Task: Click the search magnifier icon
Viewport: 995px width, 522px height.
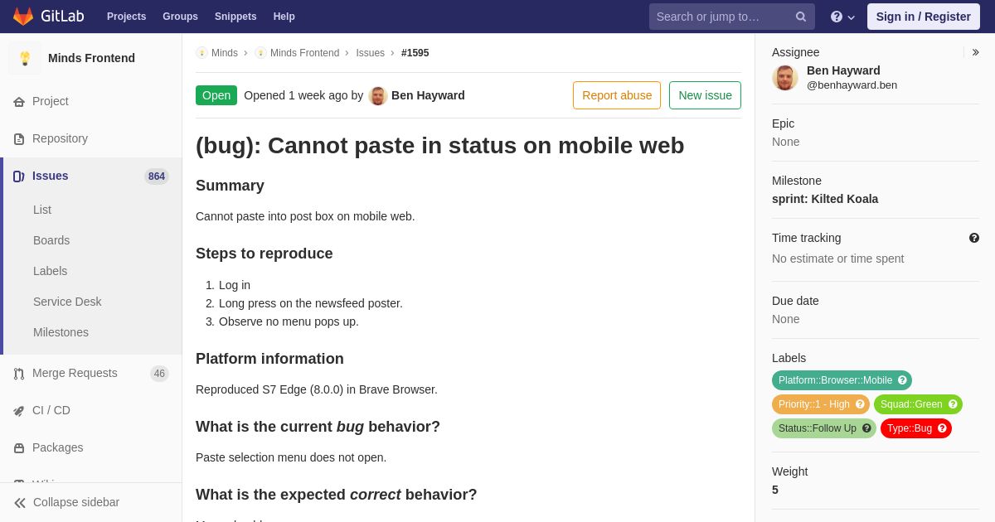Action: (801, 17)
